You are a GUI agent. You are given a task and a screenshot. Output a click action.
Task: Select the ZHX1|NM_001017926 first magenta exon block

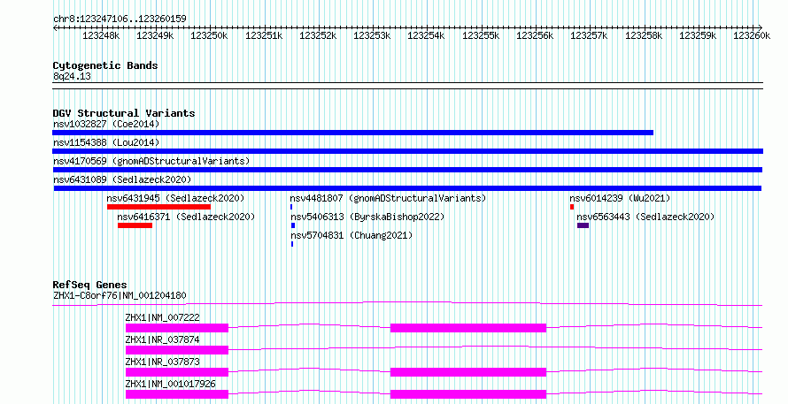(177, 394)
